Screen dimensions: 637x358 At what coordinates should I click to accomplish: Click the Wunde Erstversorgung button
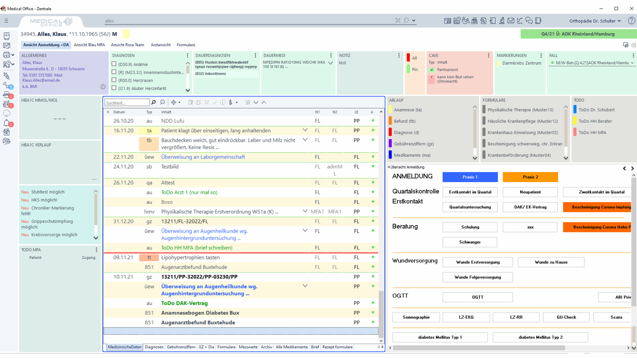point(478,262)
